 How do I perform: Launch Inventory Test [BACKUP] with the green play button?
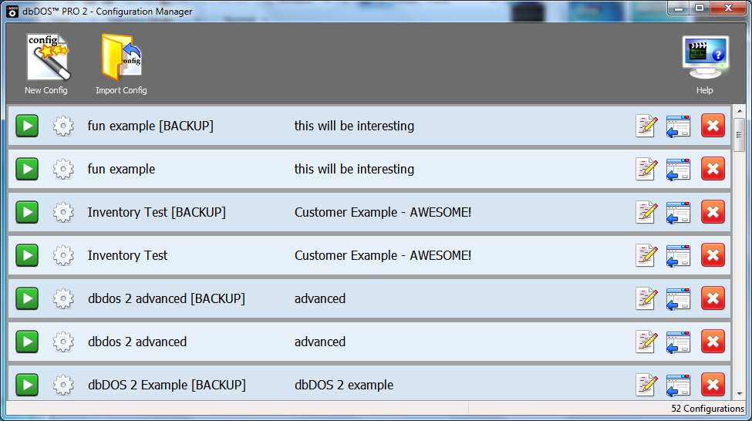[x=27, y=212]
